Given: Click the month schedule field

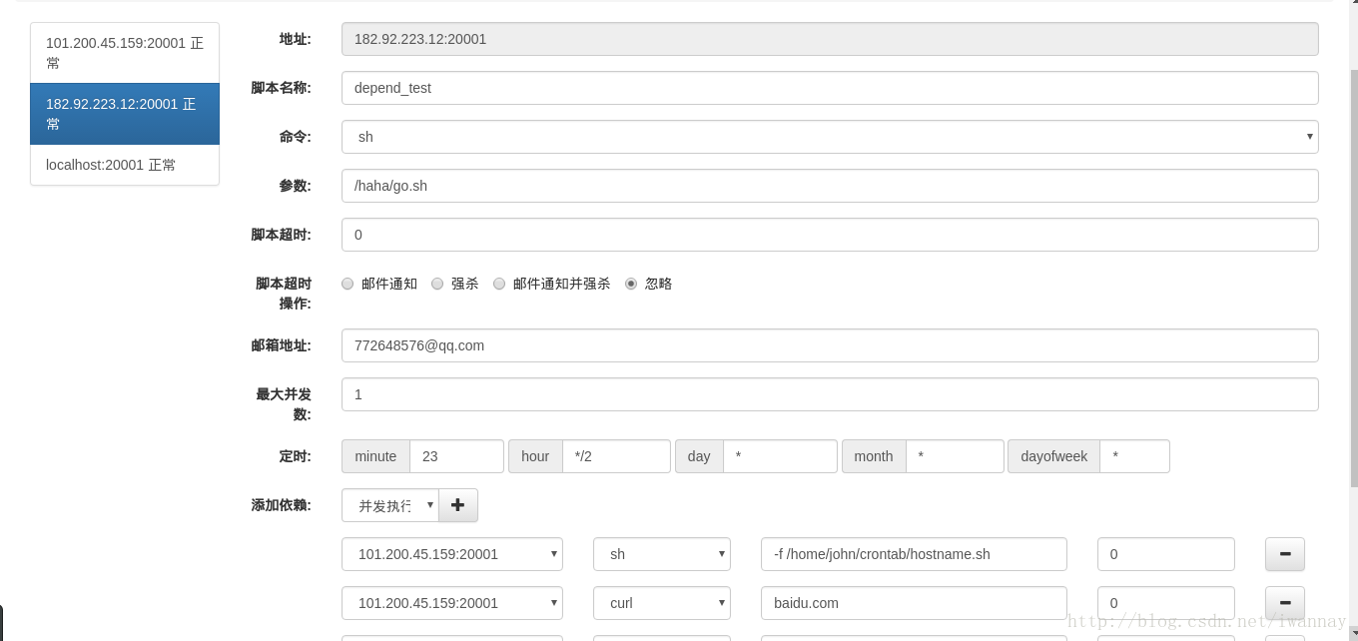Looking at the screenshot, I should pyautogui.click(x=955, y=456).
